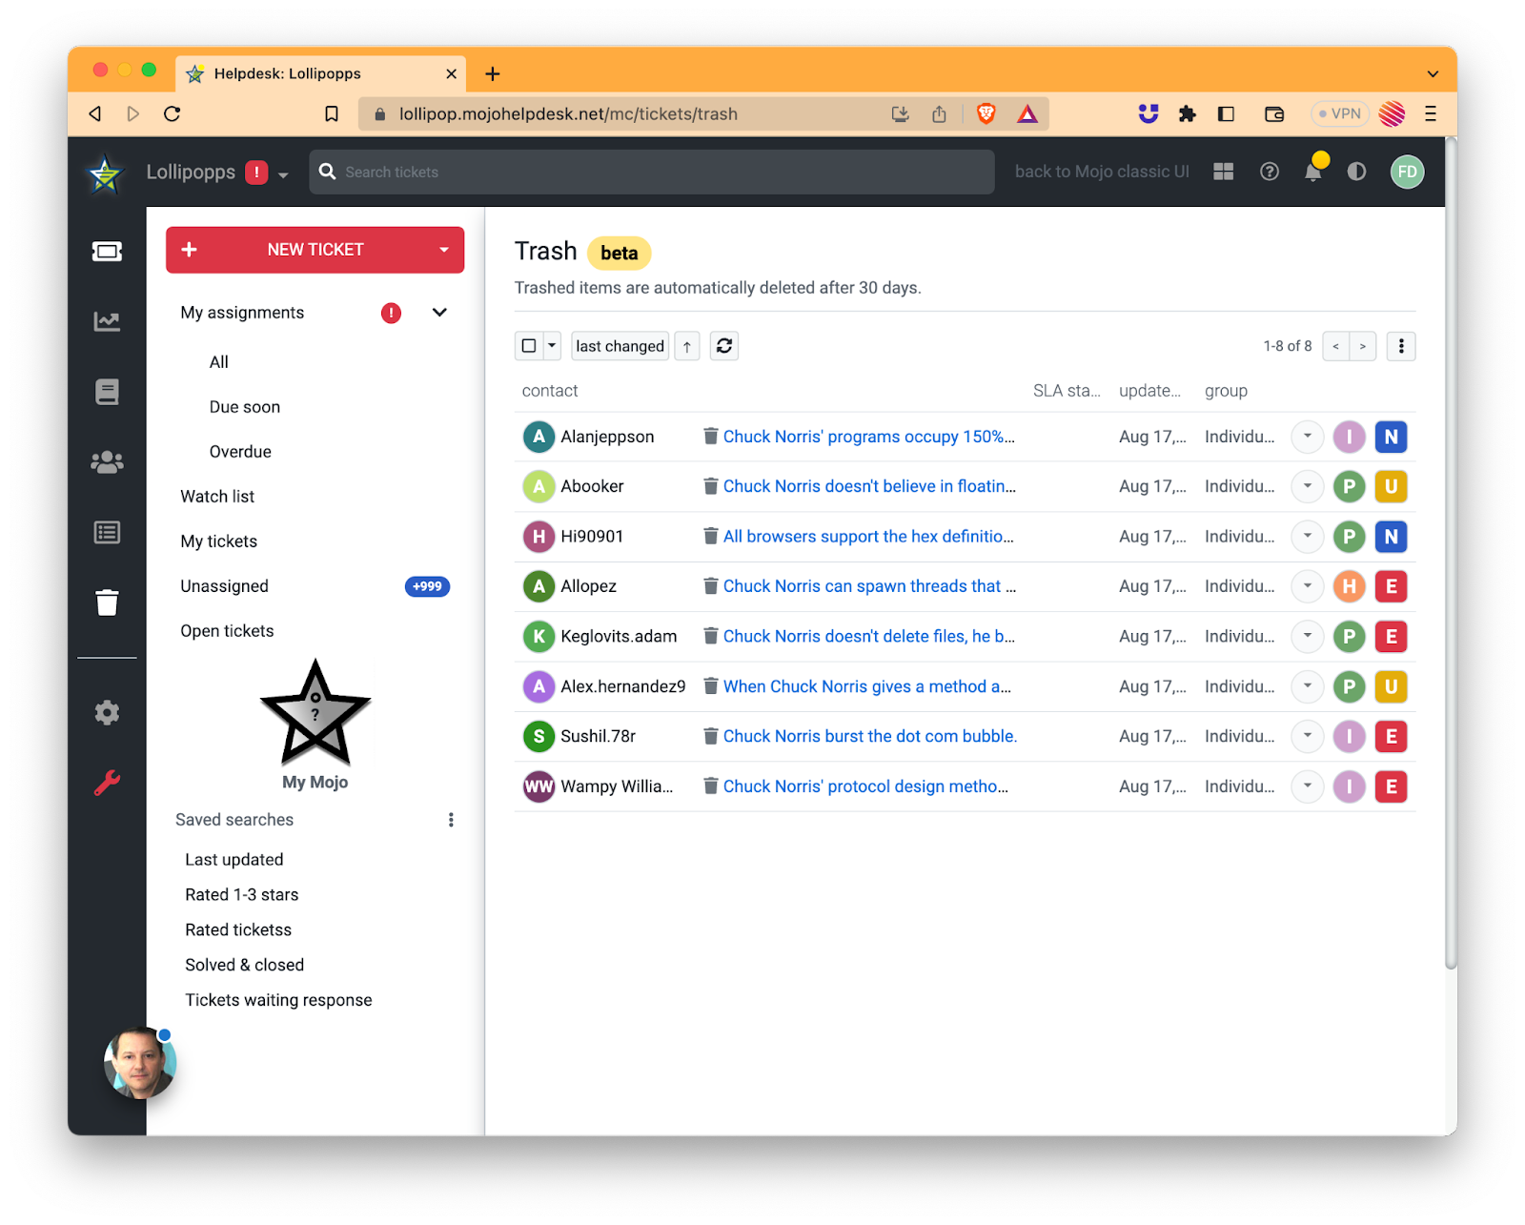Open row dropdown for Abooker ticket

(x=1308, y=486)
